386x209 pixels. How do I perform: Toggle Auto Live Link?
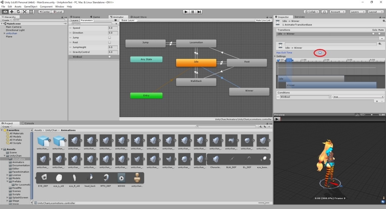coord(263,20)
